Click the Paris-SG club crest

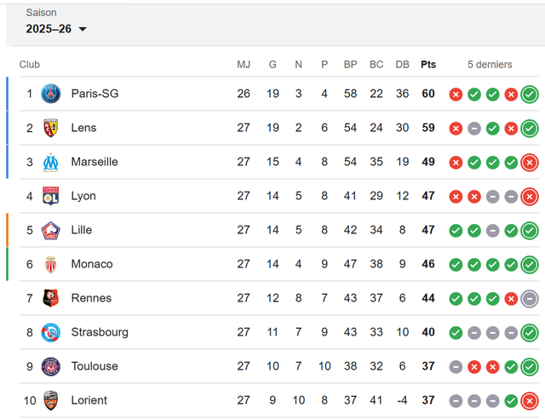click(51, 94)
